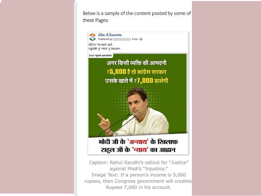The width and height of the screenshot is (261, 196).
Task: Click the Congress hand logo profile picture
Action: pyautogui.click(x=92, y=37)
